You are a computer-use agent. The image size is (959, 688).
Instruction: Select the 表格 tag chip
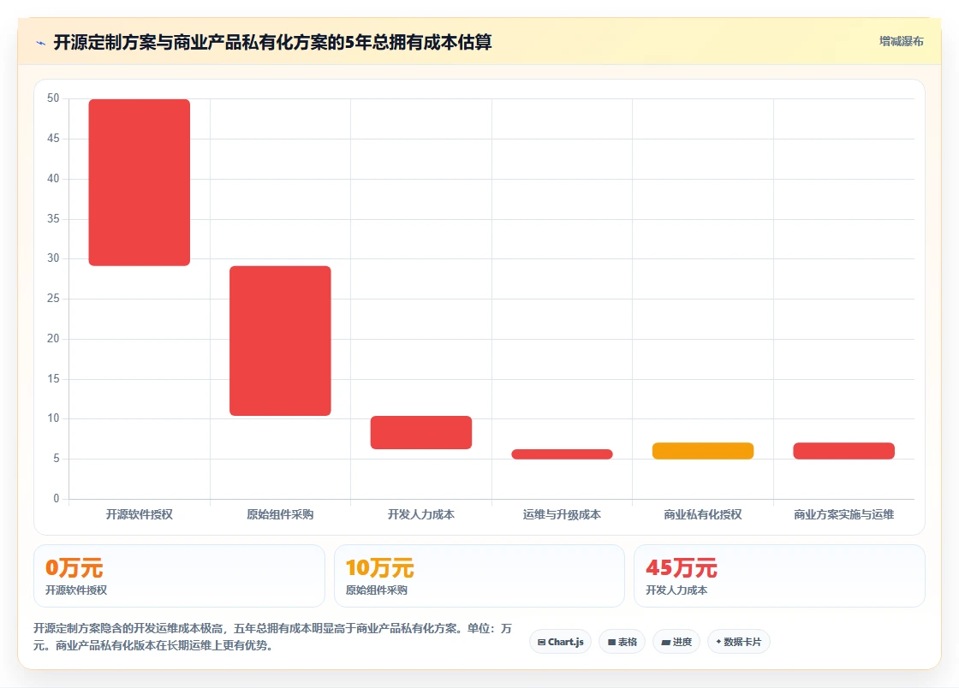pos(622,642)
